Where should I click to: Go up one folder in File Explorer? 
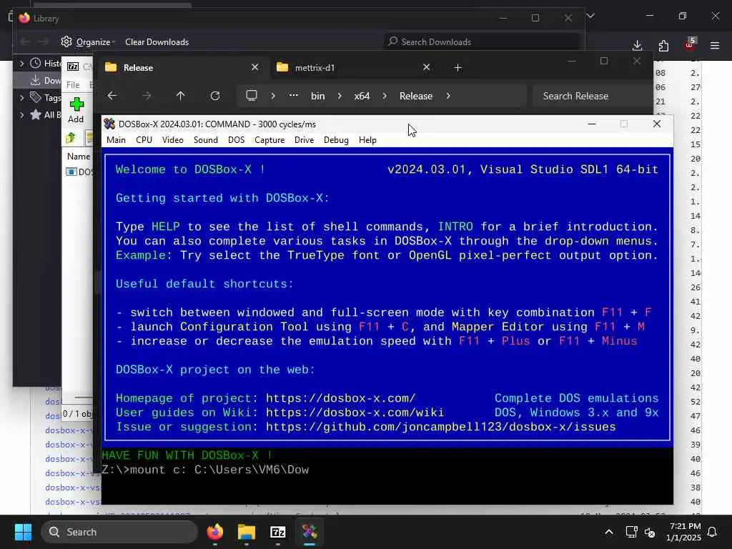[181, 96]
